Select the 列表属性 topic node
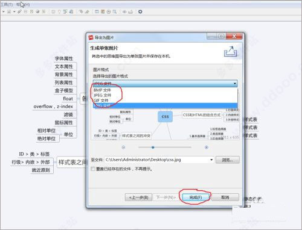This screenshot has height=230, width=302. [x=64, y=82]
